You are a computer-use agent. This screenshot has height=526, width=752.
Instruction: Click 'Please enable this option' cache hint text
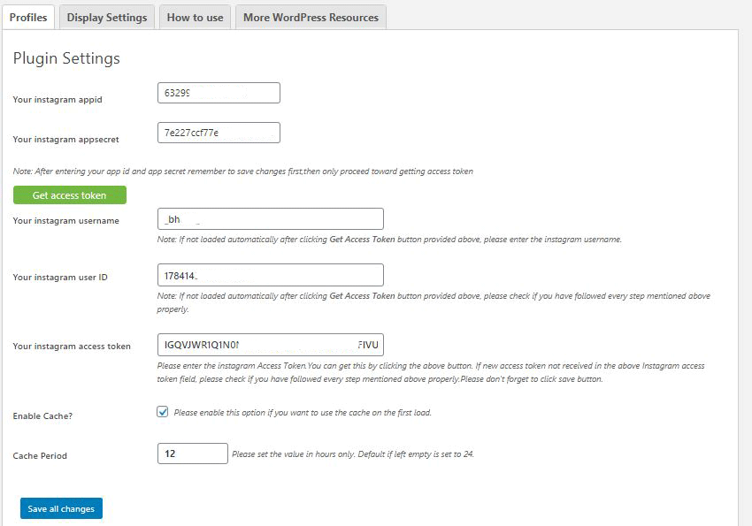point(303,413)
